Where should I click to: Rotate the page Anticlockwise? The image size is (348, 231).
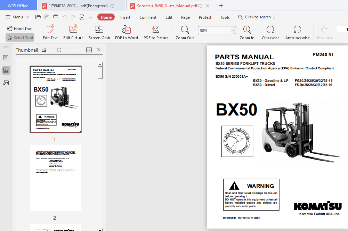(297, 32)
